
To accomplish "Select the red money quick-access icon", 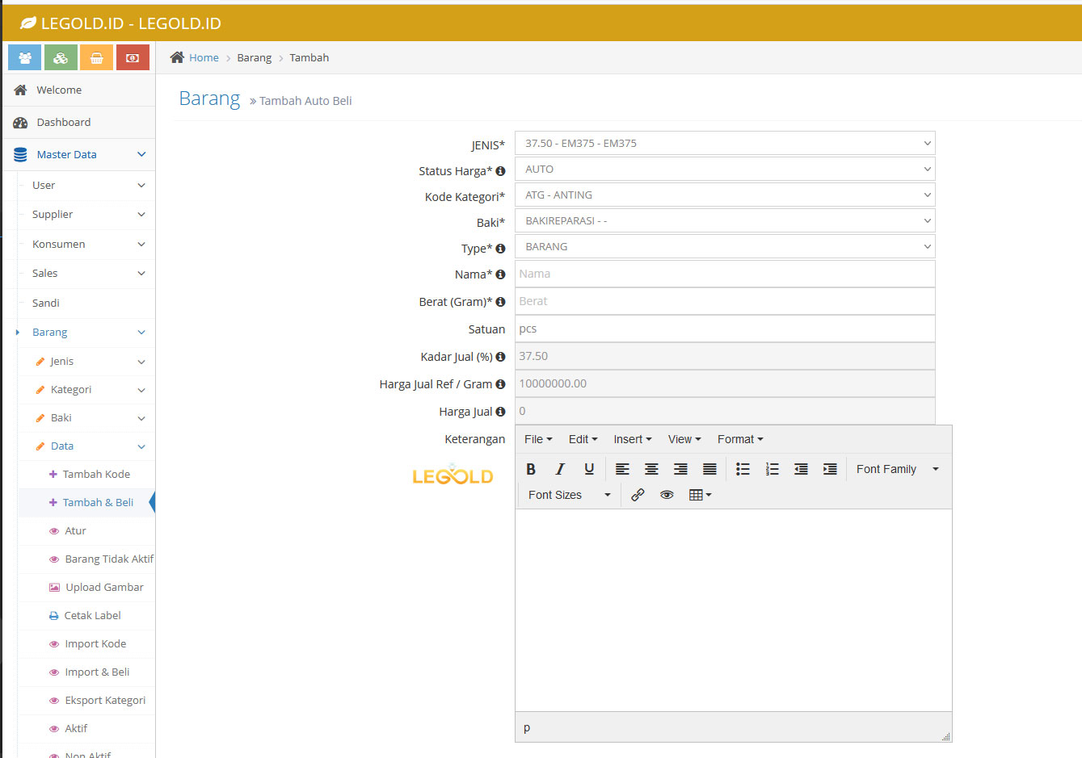I will click(133, 57).
